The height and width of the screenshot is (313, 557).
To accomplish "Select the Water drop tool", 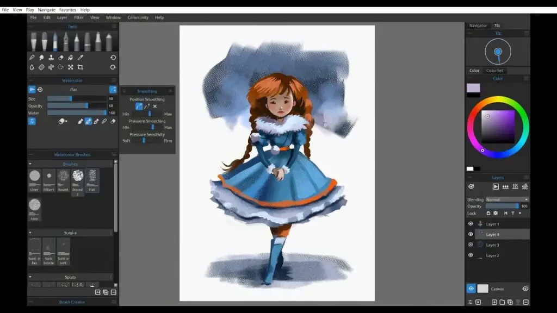I will point(32,67).
